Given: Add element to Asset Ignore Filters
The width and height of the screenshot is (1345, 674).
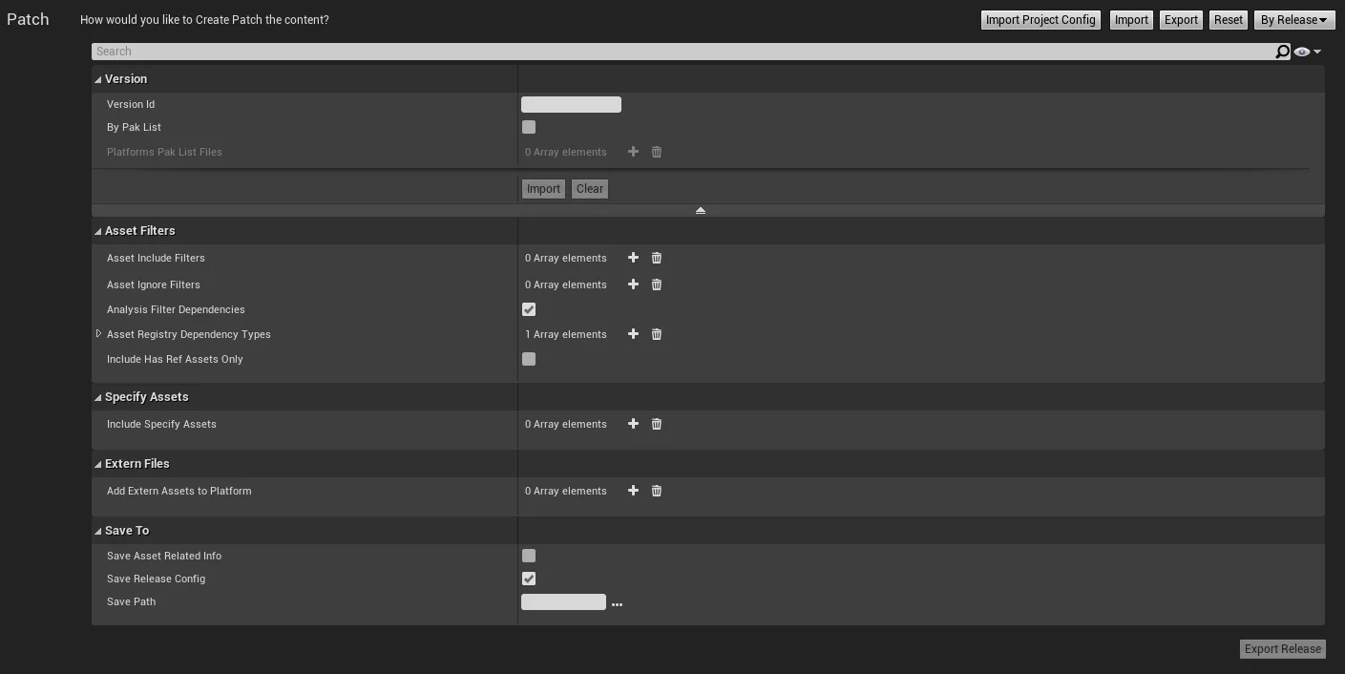Looking at the screenshot, I should 633,284.
